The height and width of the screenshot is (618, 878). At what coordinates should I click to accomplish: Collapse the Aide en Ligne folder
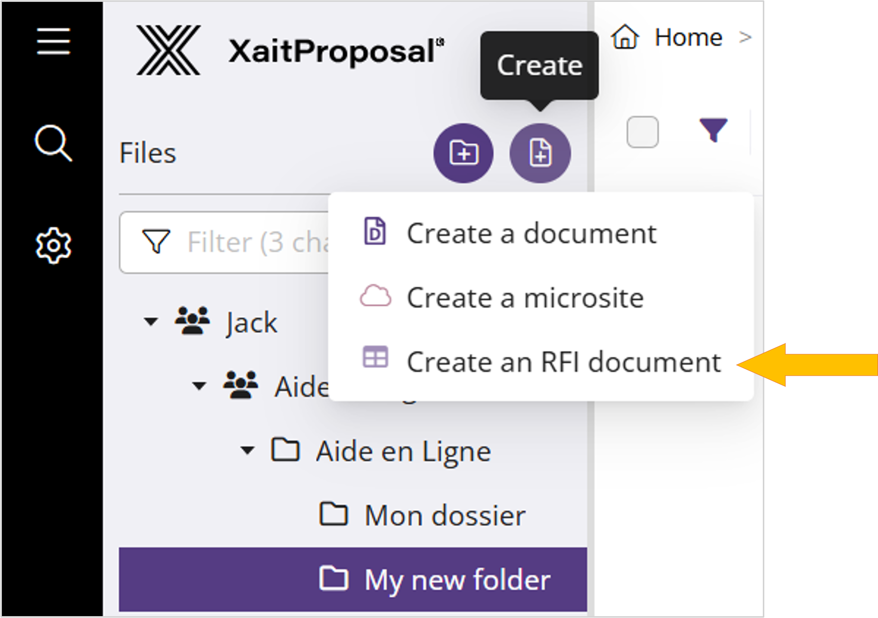247,451
